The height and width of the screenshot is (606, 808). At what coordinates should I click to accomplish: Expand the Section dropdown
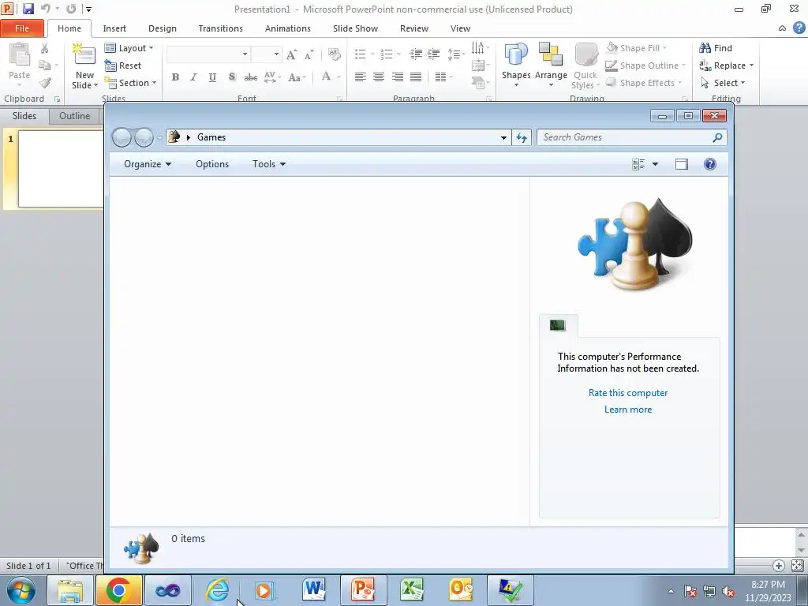click(130, 82)
